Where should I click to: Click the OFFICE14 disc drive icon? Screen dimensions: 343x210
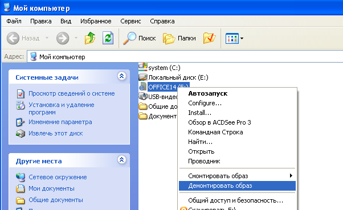point(143,87)
